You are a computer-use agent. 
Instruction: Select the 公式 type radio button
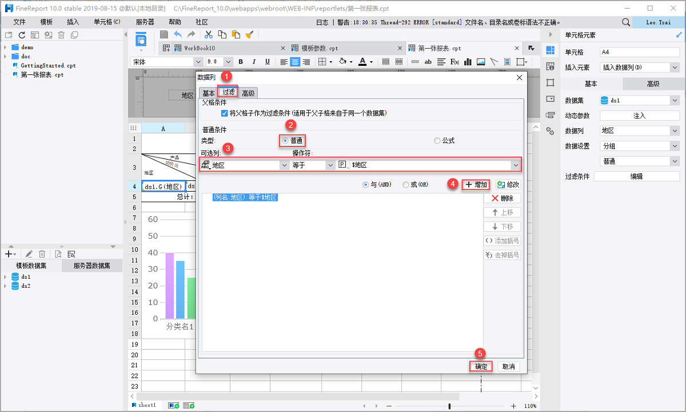tap(437, 140)
